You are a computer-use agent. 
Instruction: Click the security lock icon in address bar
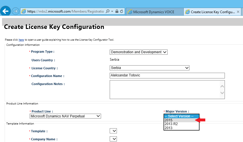(117, 11)
